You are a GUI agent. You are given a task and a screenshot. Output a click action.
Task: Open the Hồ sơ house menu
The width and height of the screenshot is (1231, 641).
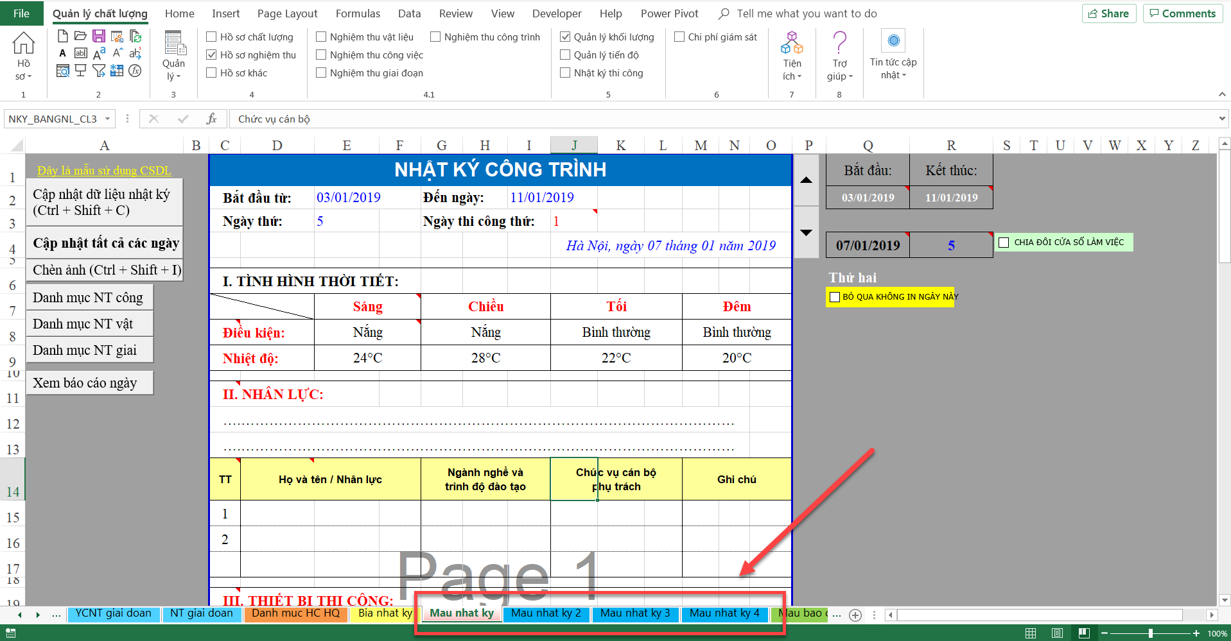tap(24, 56)
